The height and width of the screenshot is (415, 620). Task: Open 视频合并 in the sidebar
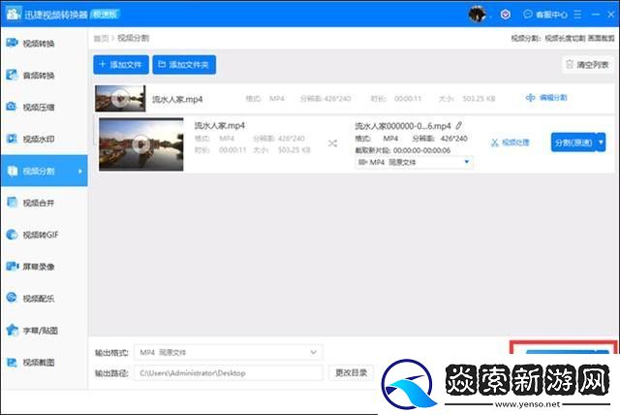(44, 203)
